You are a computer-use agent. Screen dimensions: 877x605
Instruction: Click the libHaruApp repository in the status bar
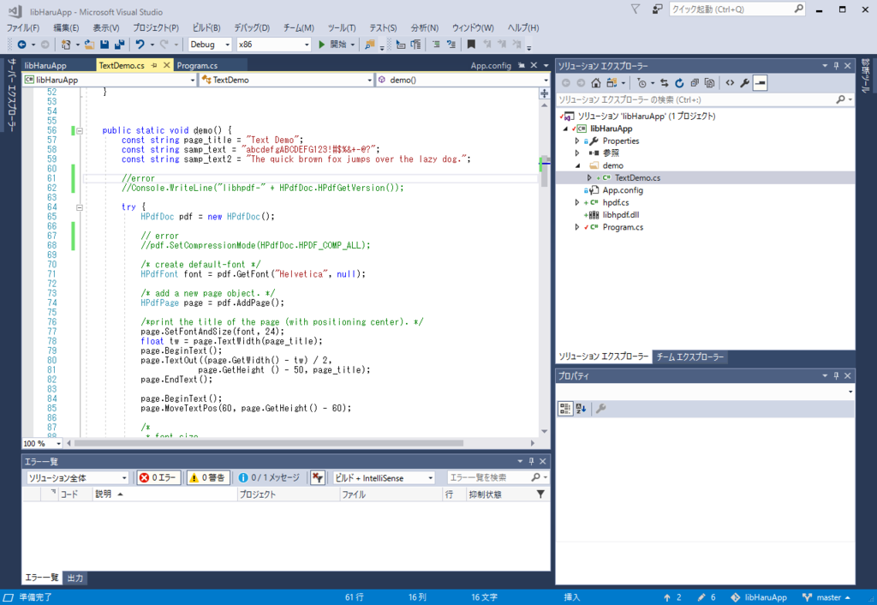pos(759,597)
